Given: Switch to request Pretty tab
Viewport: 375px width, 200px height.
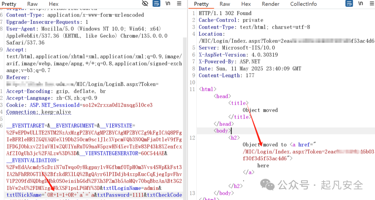Looking at the screenshot, I should pos(9,4).
